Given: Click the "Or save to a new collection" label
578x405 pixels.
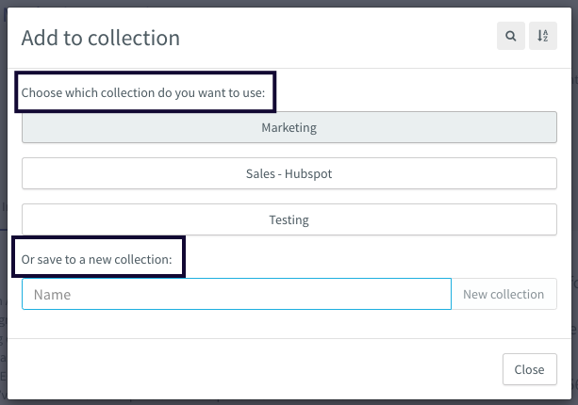Looking at the screenshot, I should [x=96, y=259].
